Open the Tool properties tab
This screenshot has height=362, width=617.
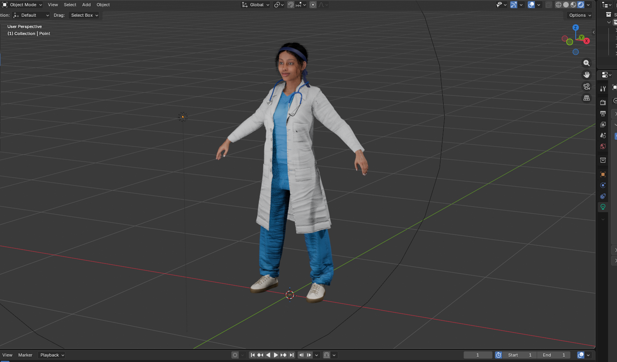[x=603, y=88]
